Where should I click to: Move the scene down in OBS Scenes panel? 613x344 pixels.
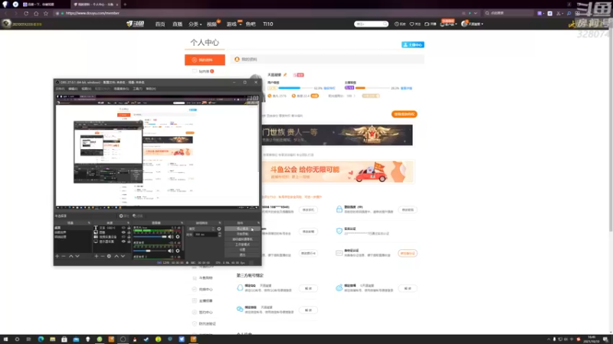tap(77, 256)
